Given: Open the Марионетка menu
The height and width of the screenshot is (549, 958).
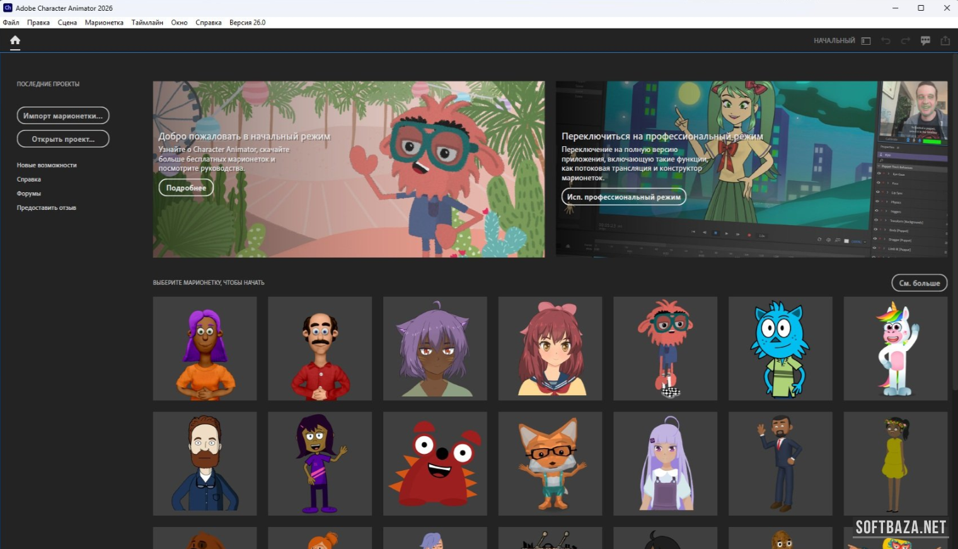Looking at the screenshot, I should point(104,23).
